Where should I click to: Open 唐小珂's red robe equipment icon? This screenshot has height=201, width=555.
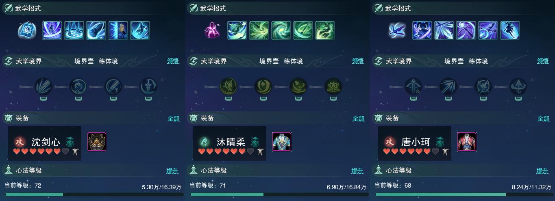click(467, 142)
